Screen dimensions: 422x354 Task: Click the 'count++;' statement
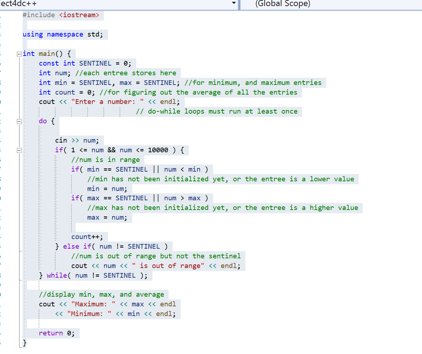pyautogui.click(x=87, y=237)
